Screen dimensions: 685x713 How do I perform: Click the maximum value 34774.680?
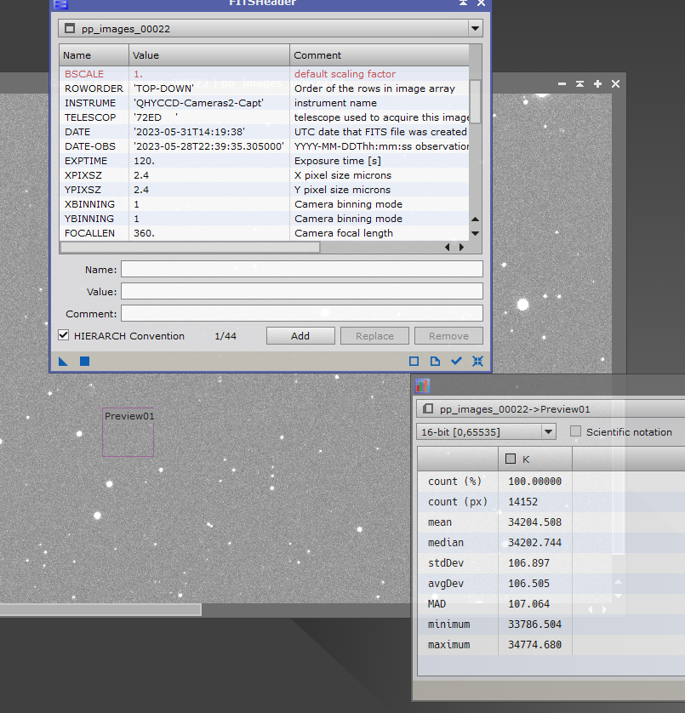pos(535,645)
